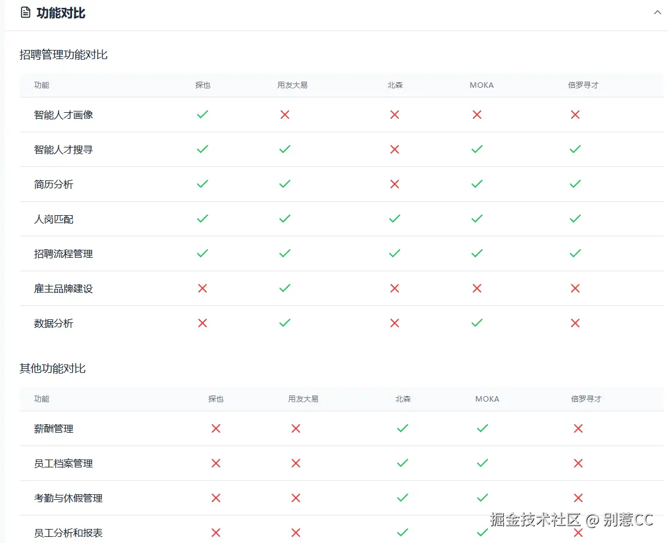Click the check for 北森 员工分析和报表
This screenshot has height=543, width=668.
coord(402,533)
